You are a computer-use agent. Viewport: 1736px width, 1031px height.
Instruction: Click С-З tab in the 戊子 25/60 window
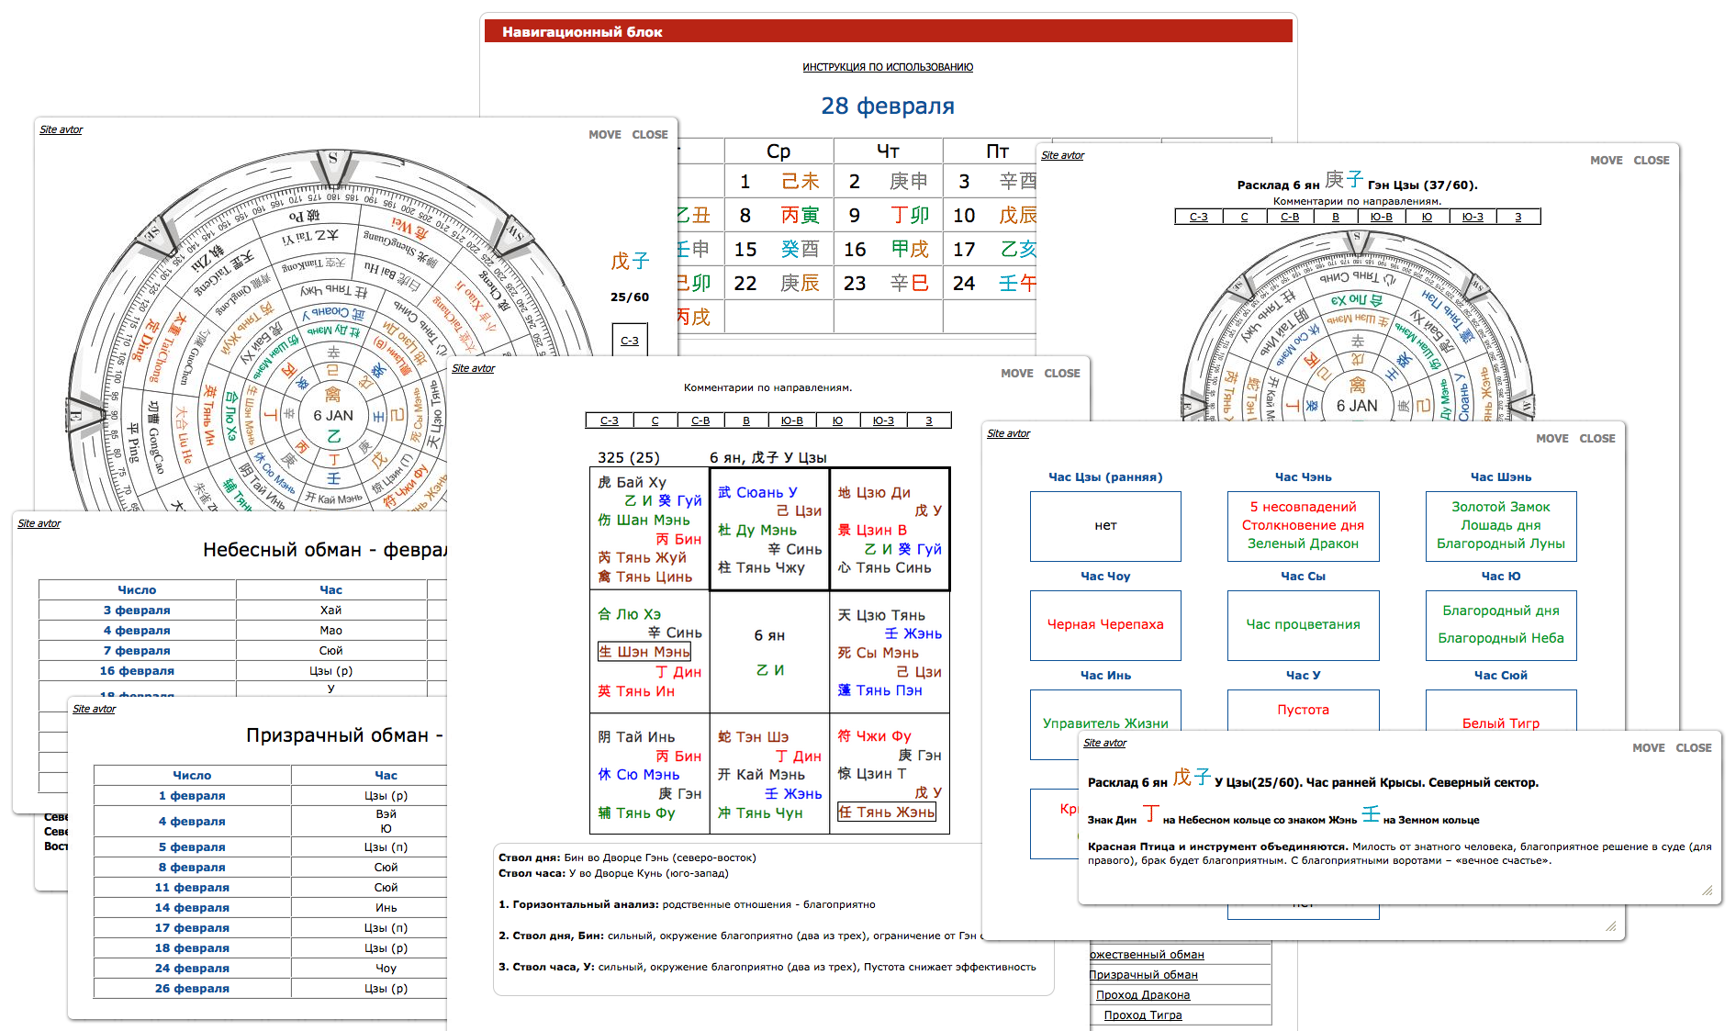[x=630, y=341]
